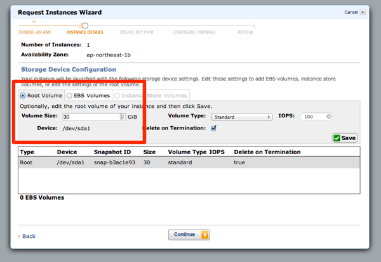Image resolution: width=381 pixels, height=262 pixels.
Task: Toggle Delete on Termination checkbox
Action: (213, 128)
